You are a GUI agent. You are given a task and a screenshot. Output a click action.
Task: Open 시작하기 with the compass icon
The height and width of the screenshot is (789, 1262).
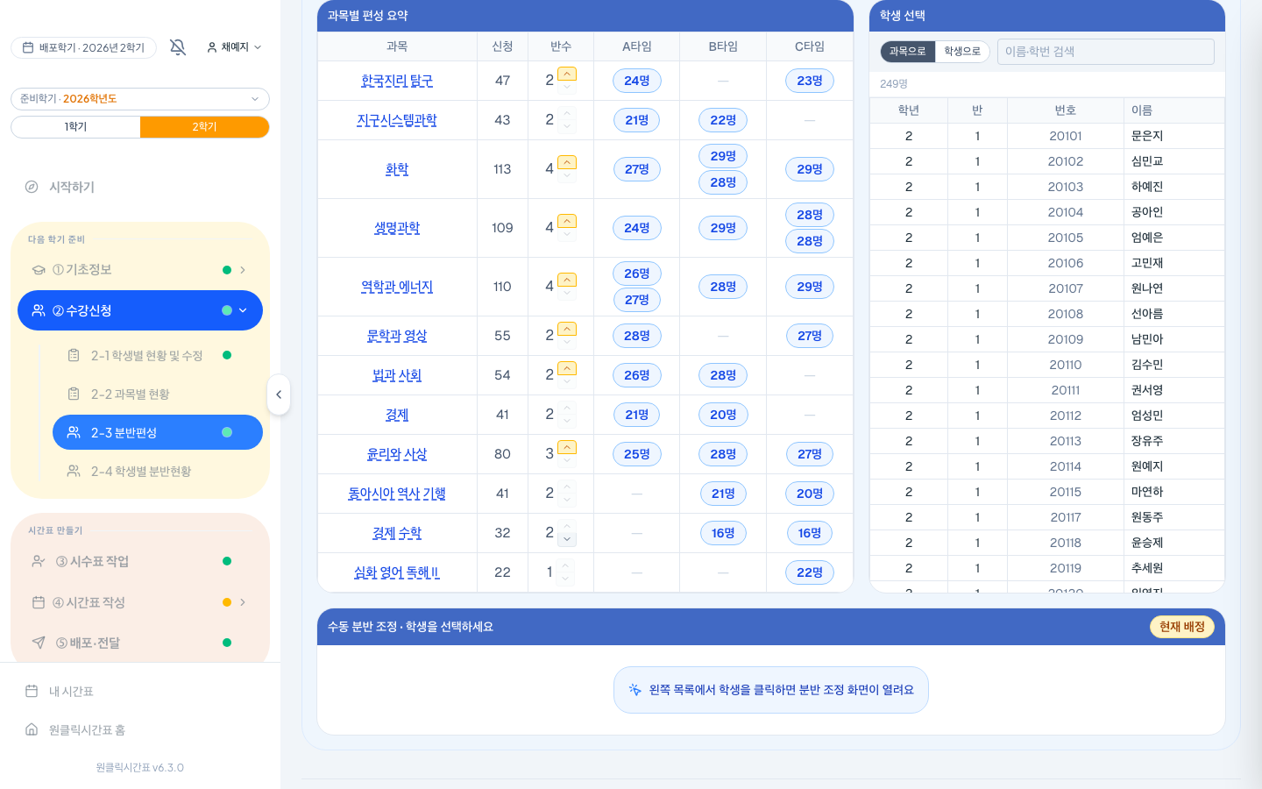click(x=32, y=187)
